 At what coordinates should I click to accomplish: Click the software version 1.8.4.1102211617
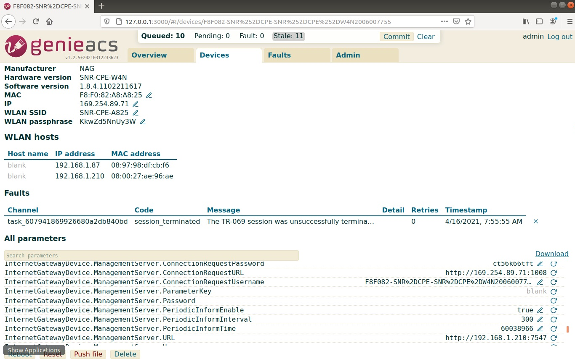click(111, 86)
